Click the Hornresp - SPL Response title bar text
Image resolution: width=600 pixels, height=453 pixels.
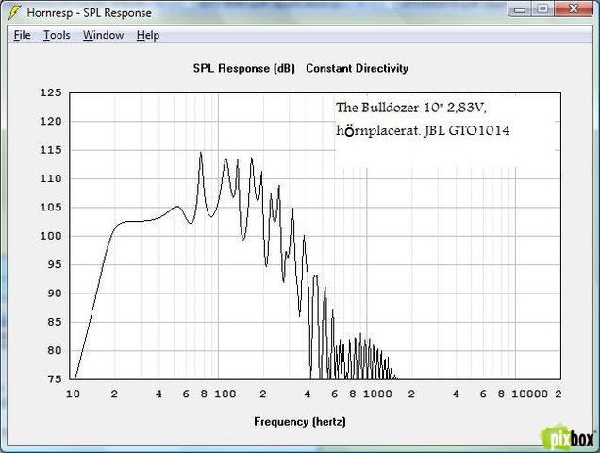90,13
